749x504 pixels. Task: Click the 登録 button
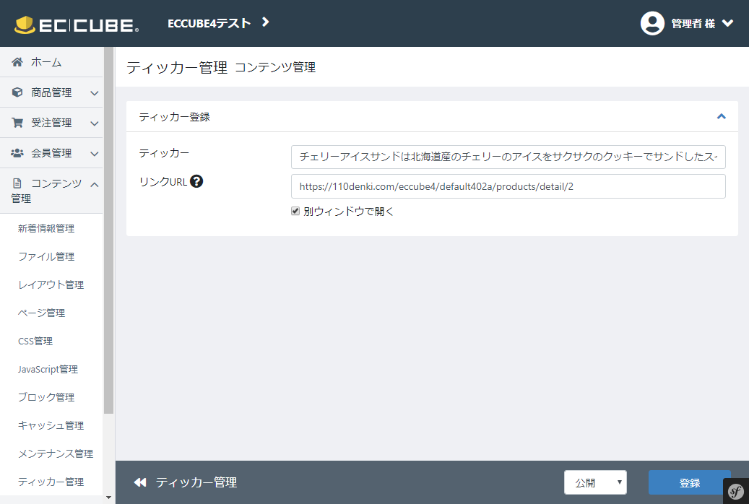click(x=689, y=482)
